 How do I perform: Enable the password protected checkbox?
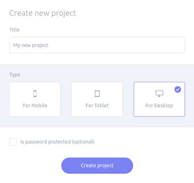[x=13, y=142]
